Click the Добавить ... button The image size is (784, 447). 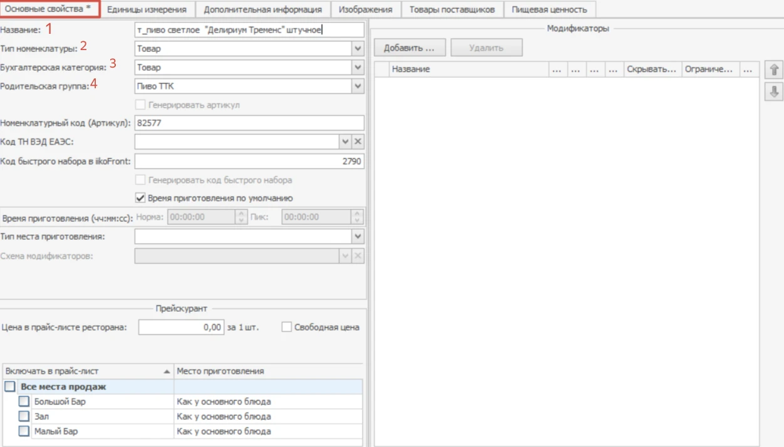coord(410,48)
